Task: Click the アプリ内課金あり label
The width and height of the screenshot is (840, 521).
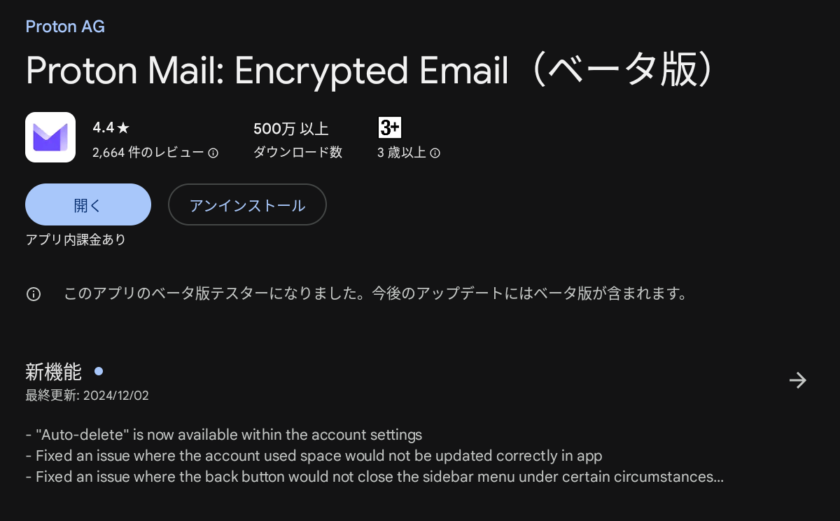Action: (76, 239)
